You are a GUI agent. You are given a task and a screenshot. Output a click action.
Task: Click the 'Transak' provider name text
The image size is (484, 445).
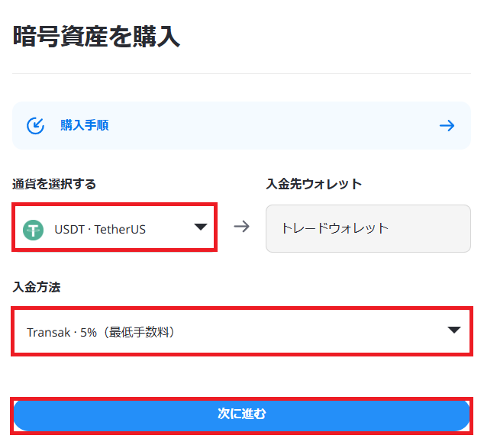[49, 333]
